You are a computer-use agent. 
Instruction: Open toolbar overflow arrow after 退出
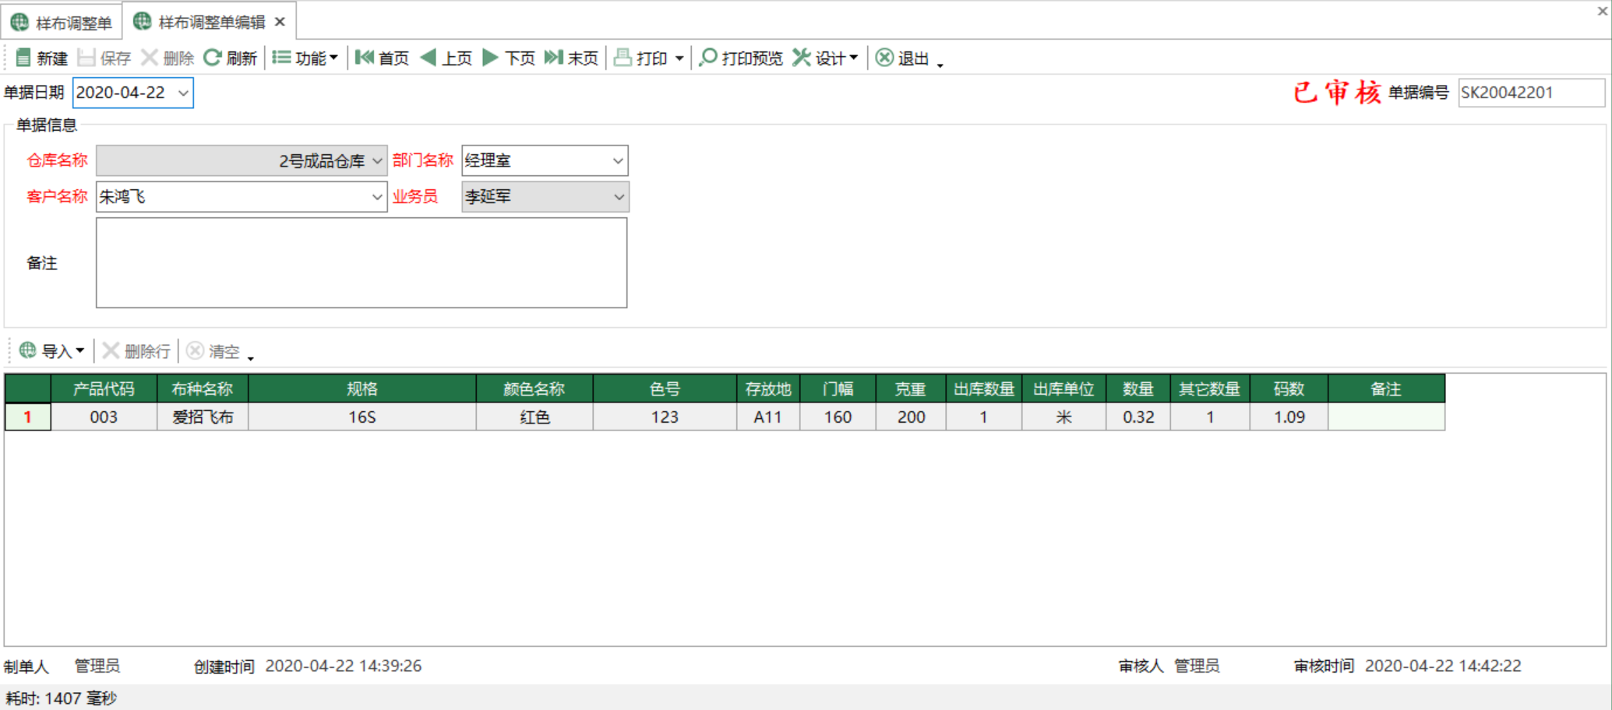coord(940,64)
